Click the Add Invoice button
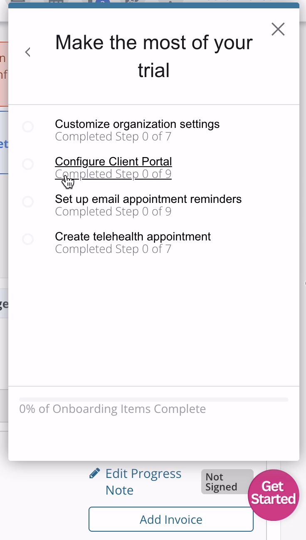The height and width of the screenshot is (540, 306). [x=170, y=519]
